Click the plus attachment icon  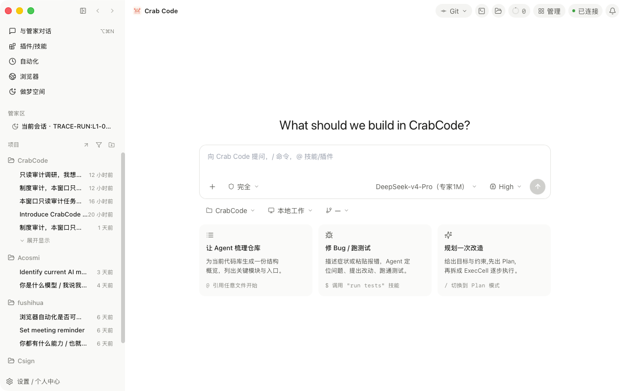coord(212,187)
